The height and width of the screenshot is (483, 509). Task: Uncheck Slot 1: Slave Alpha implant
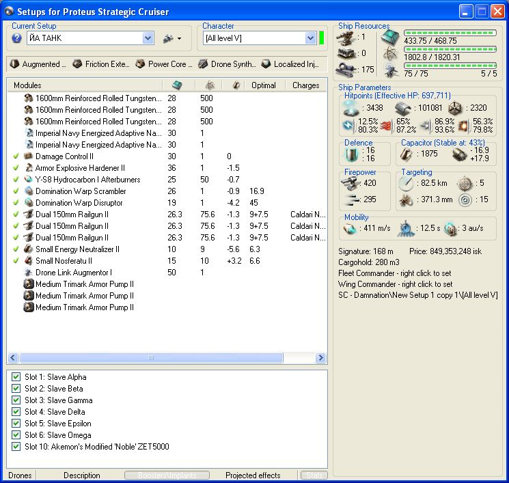click(x=16, y=377)
